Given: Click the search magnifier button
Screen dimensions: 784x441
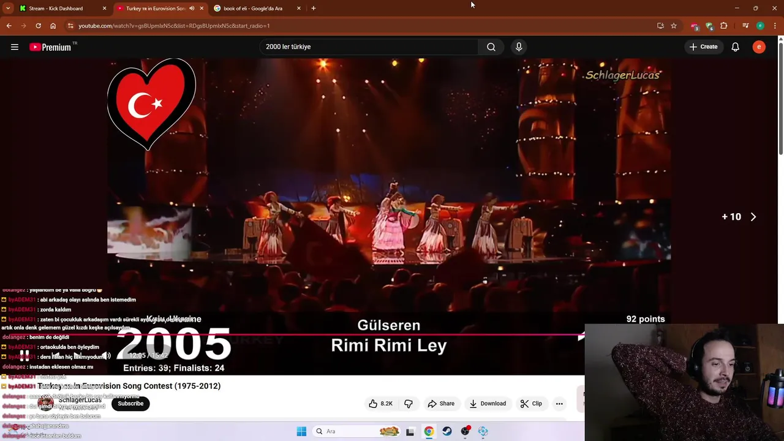Looking at the screenshot, I should pos(491,47).
